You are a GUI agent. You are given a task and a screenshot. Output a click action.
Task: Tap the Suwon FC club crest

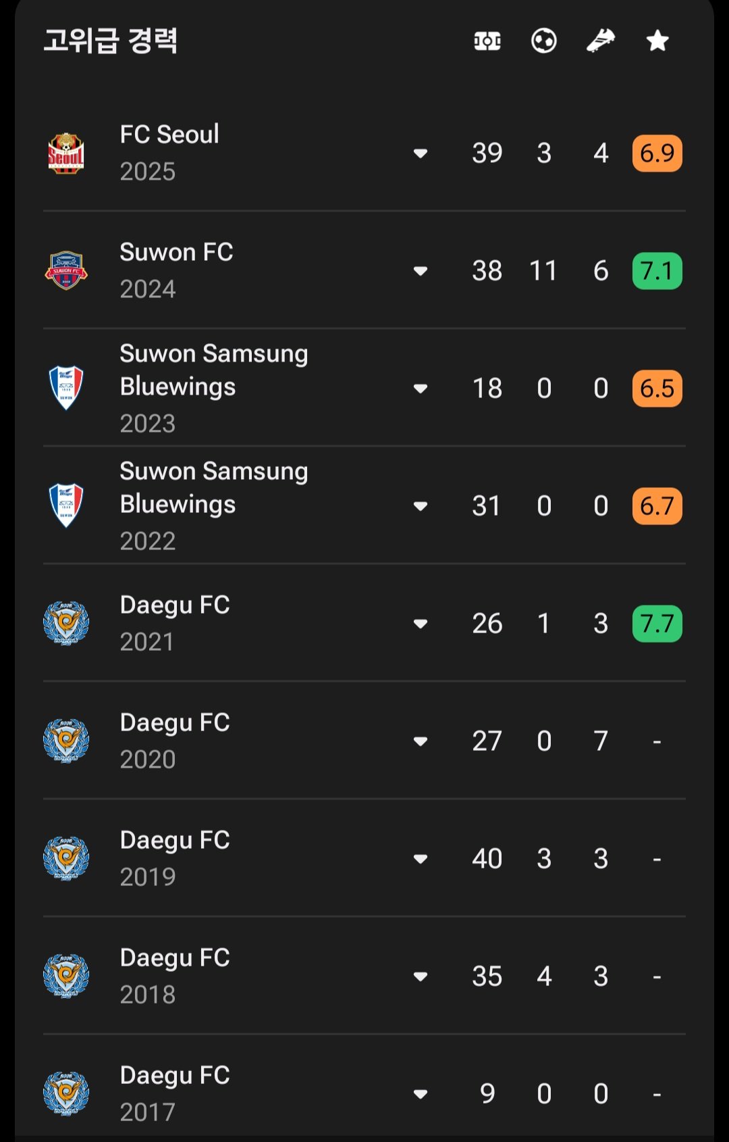tap(66, 271)
